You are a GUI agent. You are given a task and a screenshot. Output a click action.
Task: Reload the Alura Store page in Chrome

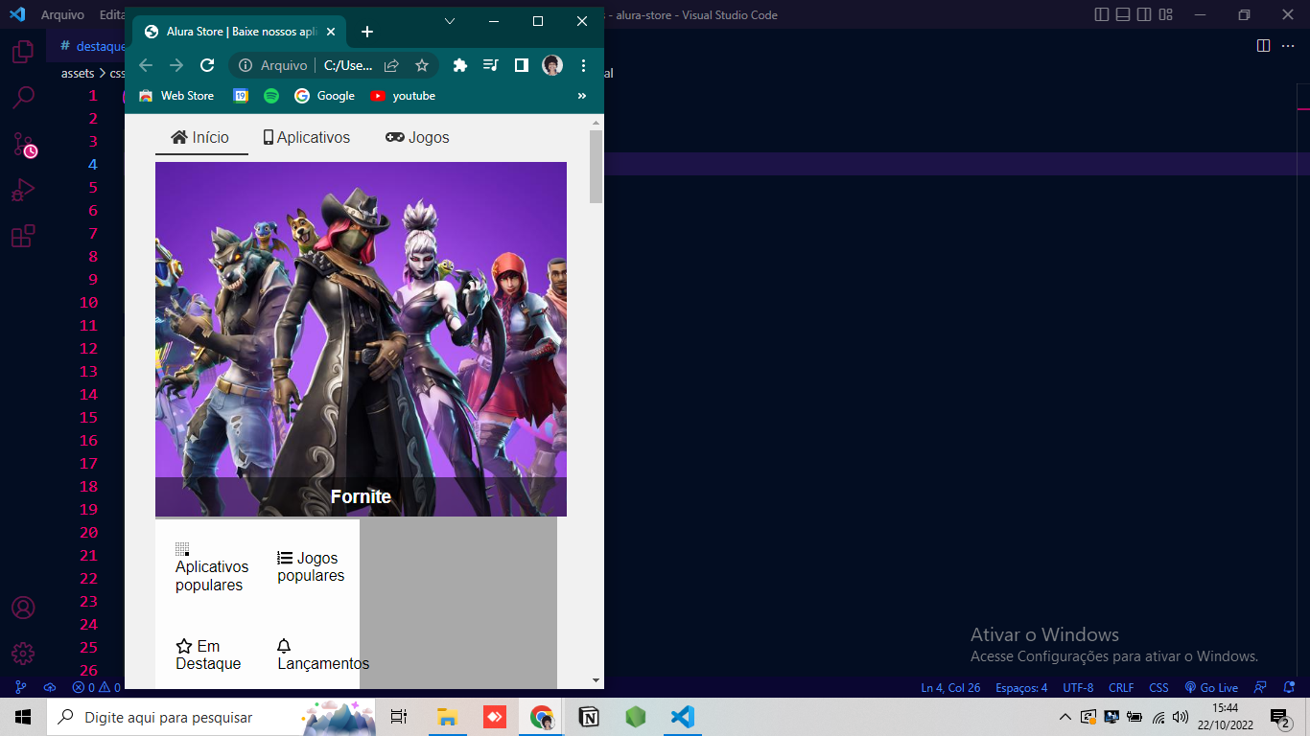coord(207,65)
